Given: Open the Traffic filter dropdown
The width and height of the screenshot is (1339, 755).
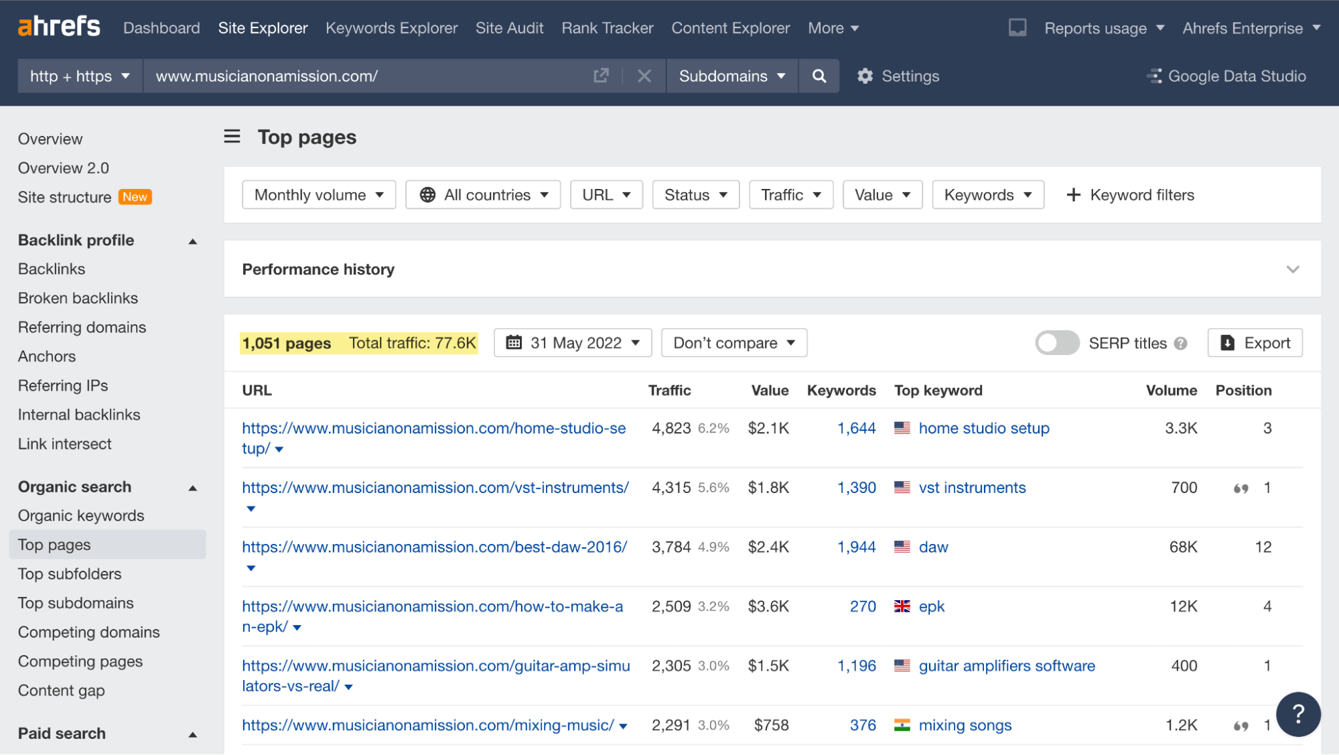Looking at the screenshot, I should click(791, 195).
